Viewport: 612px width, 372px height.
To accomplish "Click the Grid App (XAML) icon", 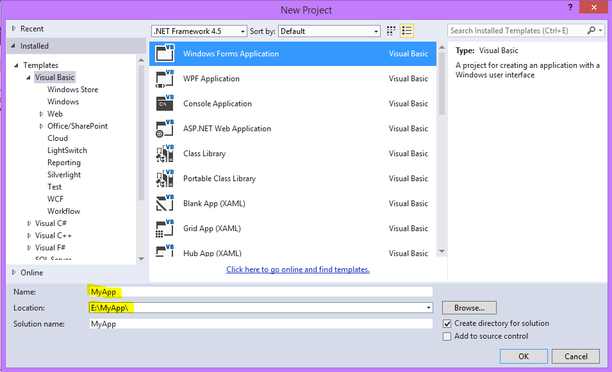I will coord(165,228).
